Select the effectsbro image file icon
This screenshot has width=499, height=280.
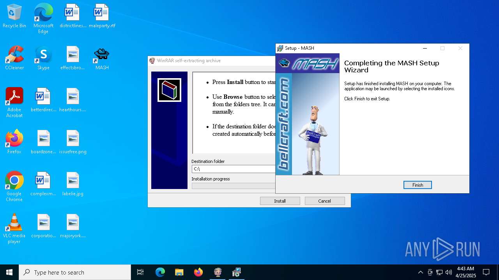73,58
